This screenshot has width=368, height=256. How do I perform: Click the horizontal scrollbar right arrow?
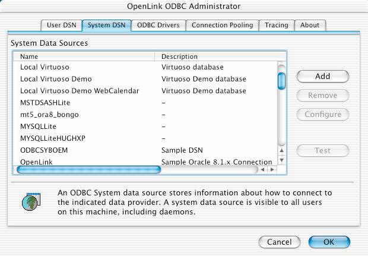pyautogui.click(x=272, y=169)
